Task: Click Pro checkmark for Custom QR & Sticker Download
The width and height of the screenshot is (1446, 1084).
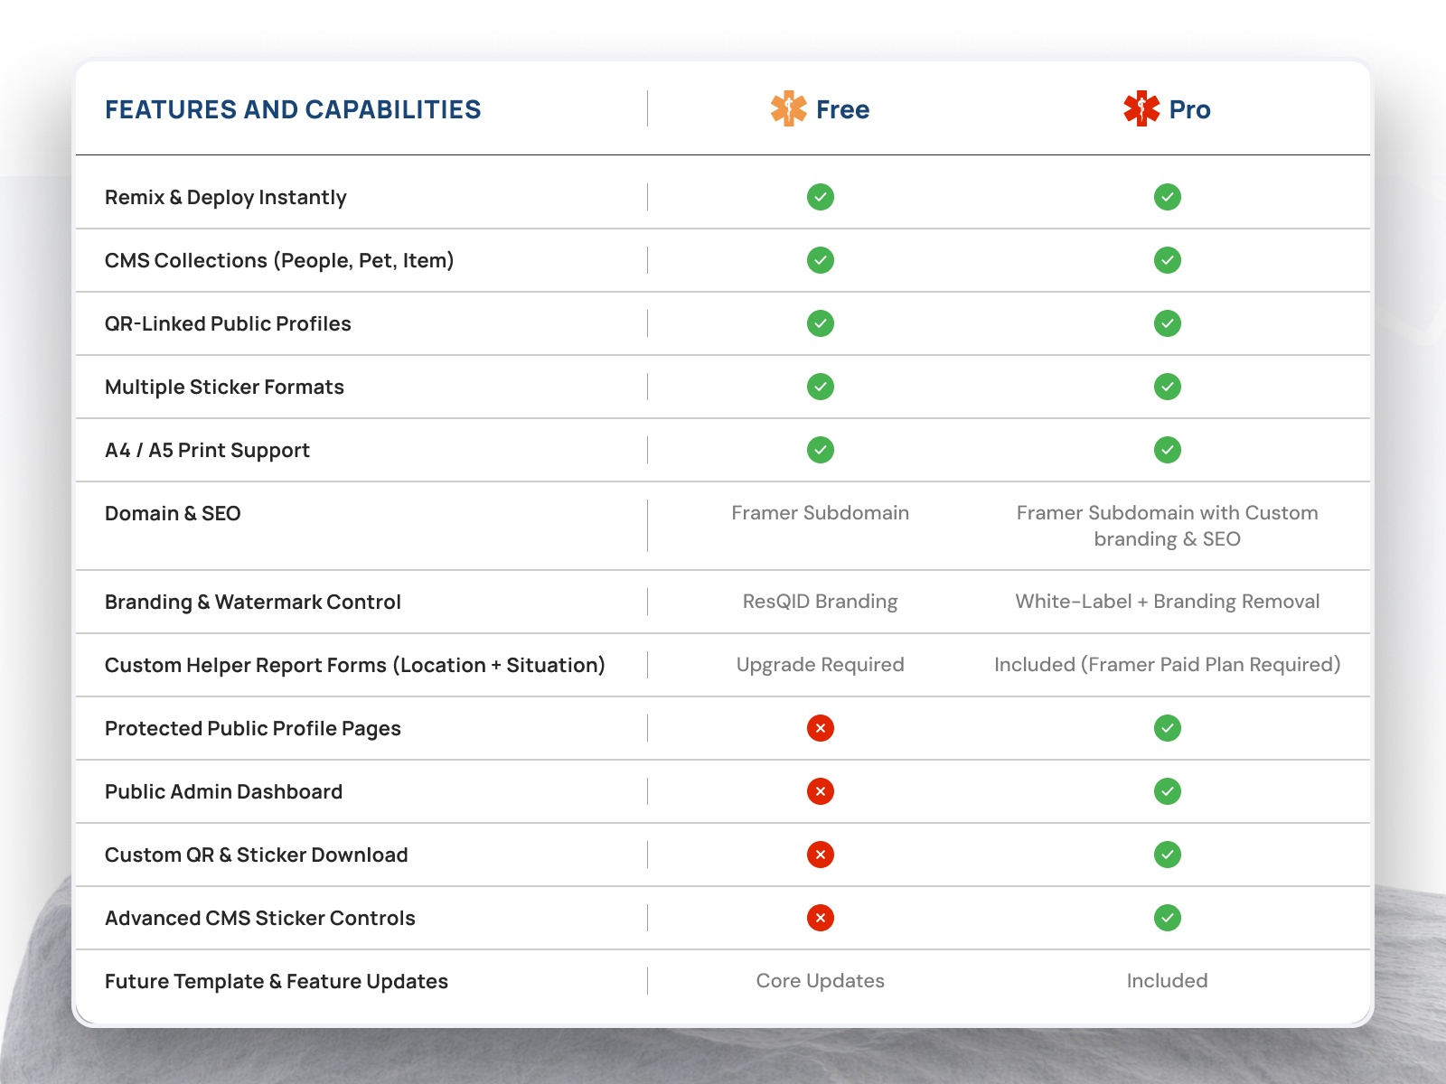Action: pyautogui.click(x=1167, y=855)
